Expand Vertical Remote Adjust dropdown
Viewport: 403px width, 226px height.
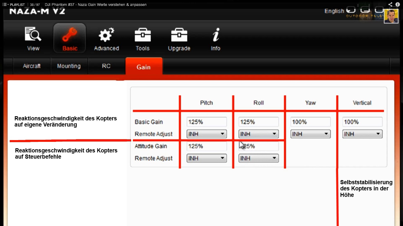[362, 134]
